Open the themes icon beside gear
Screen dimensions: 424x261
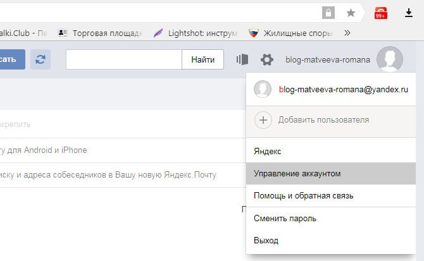coord(242,59)
